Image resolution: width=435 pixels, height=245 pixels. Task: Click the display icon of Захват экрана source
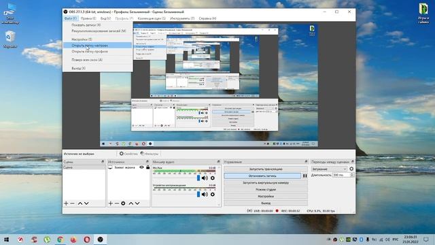(x=110, y=167)
